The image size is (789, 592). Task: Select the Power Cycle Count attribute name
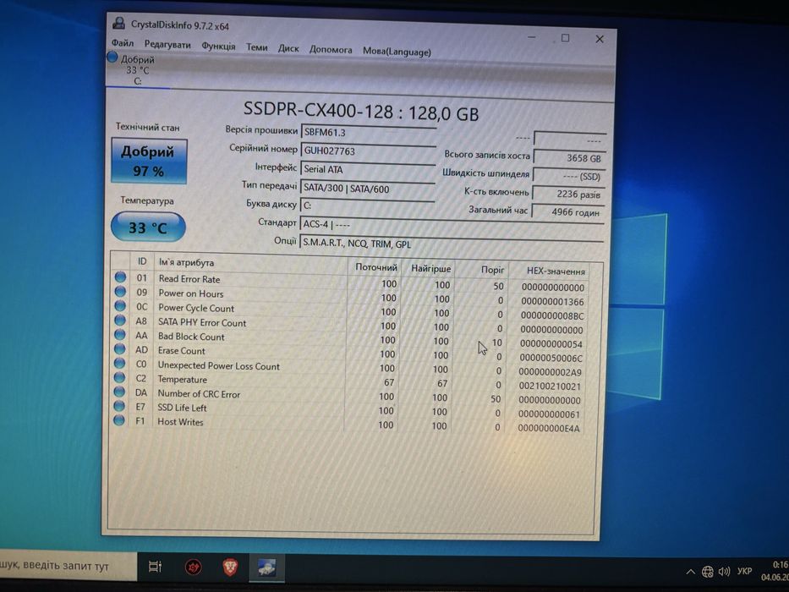tap(196, 308)
